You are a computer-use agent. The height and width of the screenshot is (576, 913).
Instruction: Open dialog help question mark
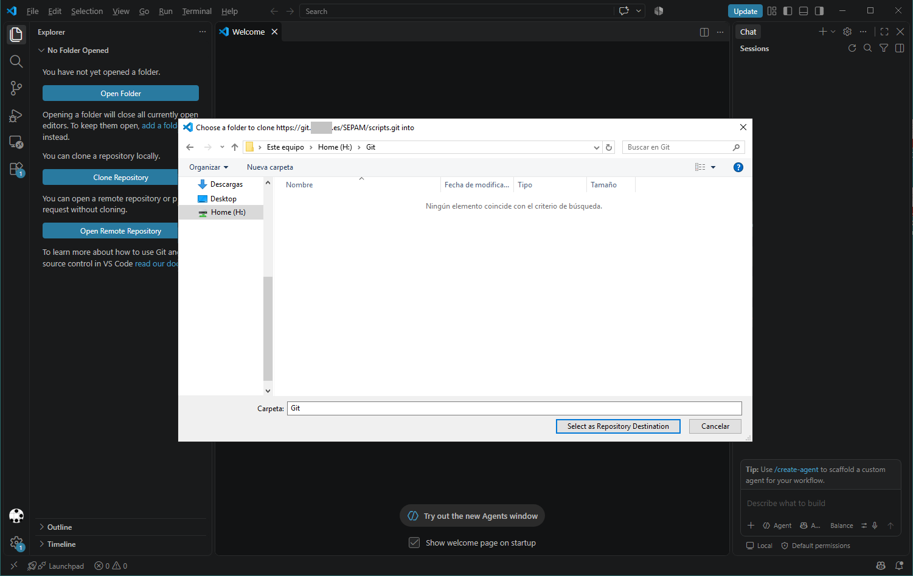[738, 167]
